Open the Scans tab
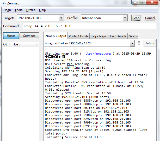Image resolution: width=160 pixels, height=141 pixels. [133, 36]
